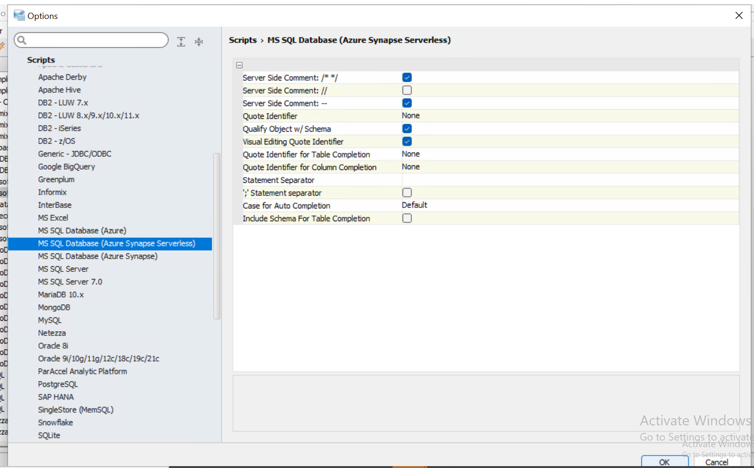754x468 pixels.
Task: Toggle ';' Statement separator checkbox
Action: click(407, 192)
